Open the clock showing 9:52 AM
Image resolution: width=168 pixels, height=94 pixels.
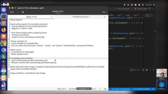(149, 5)
